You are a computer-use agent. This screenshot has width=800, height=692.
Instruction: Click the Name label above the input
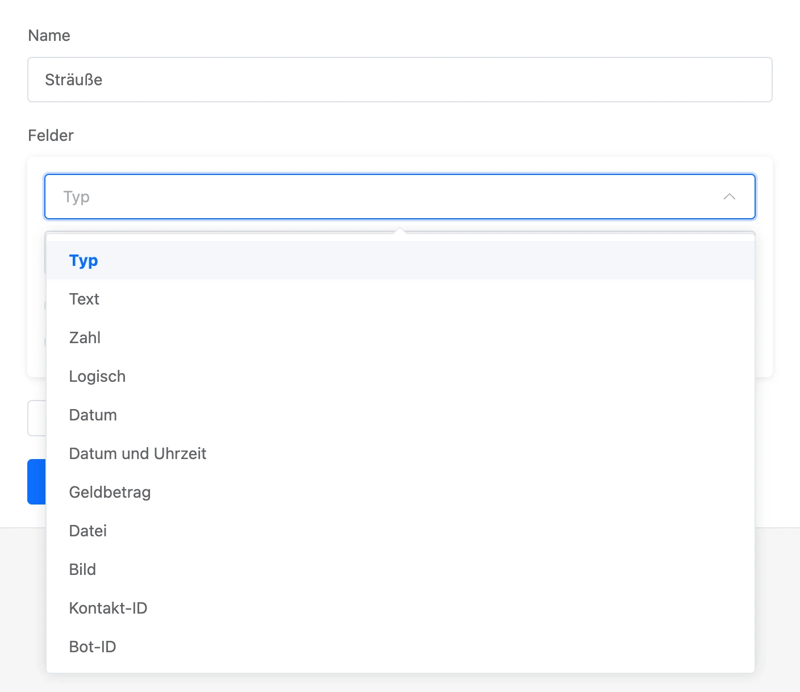coord(49,35)
